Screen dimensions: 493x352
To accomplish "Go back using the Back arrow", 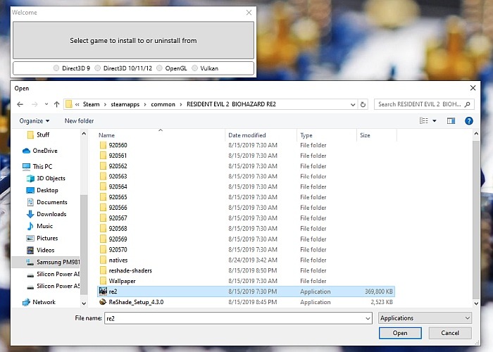I will click(x=20, y=104).
